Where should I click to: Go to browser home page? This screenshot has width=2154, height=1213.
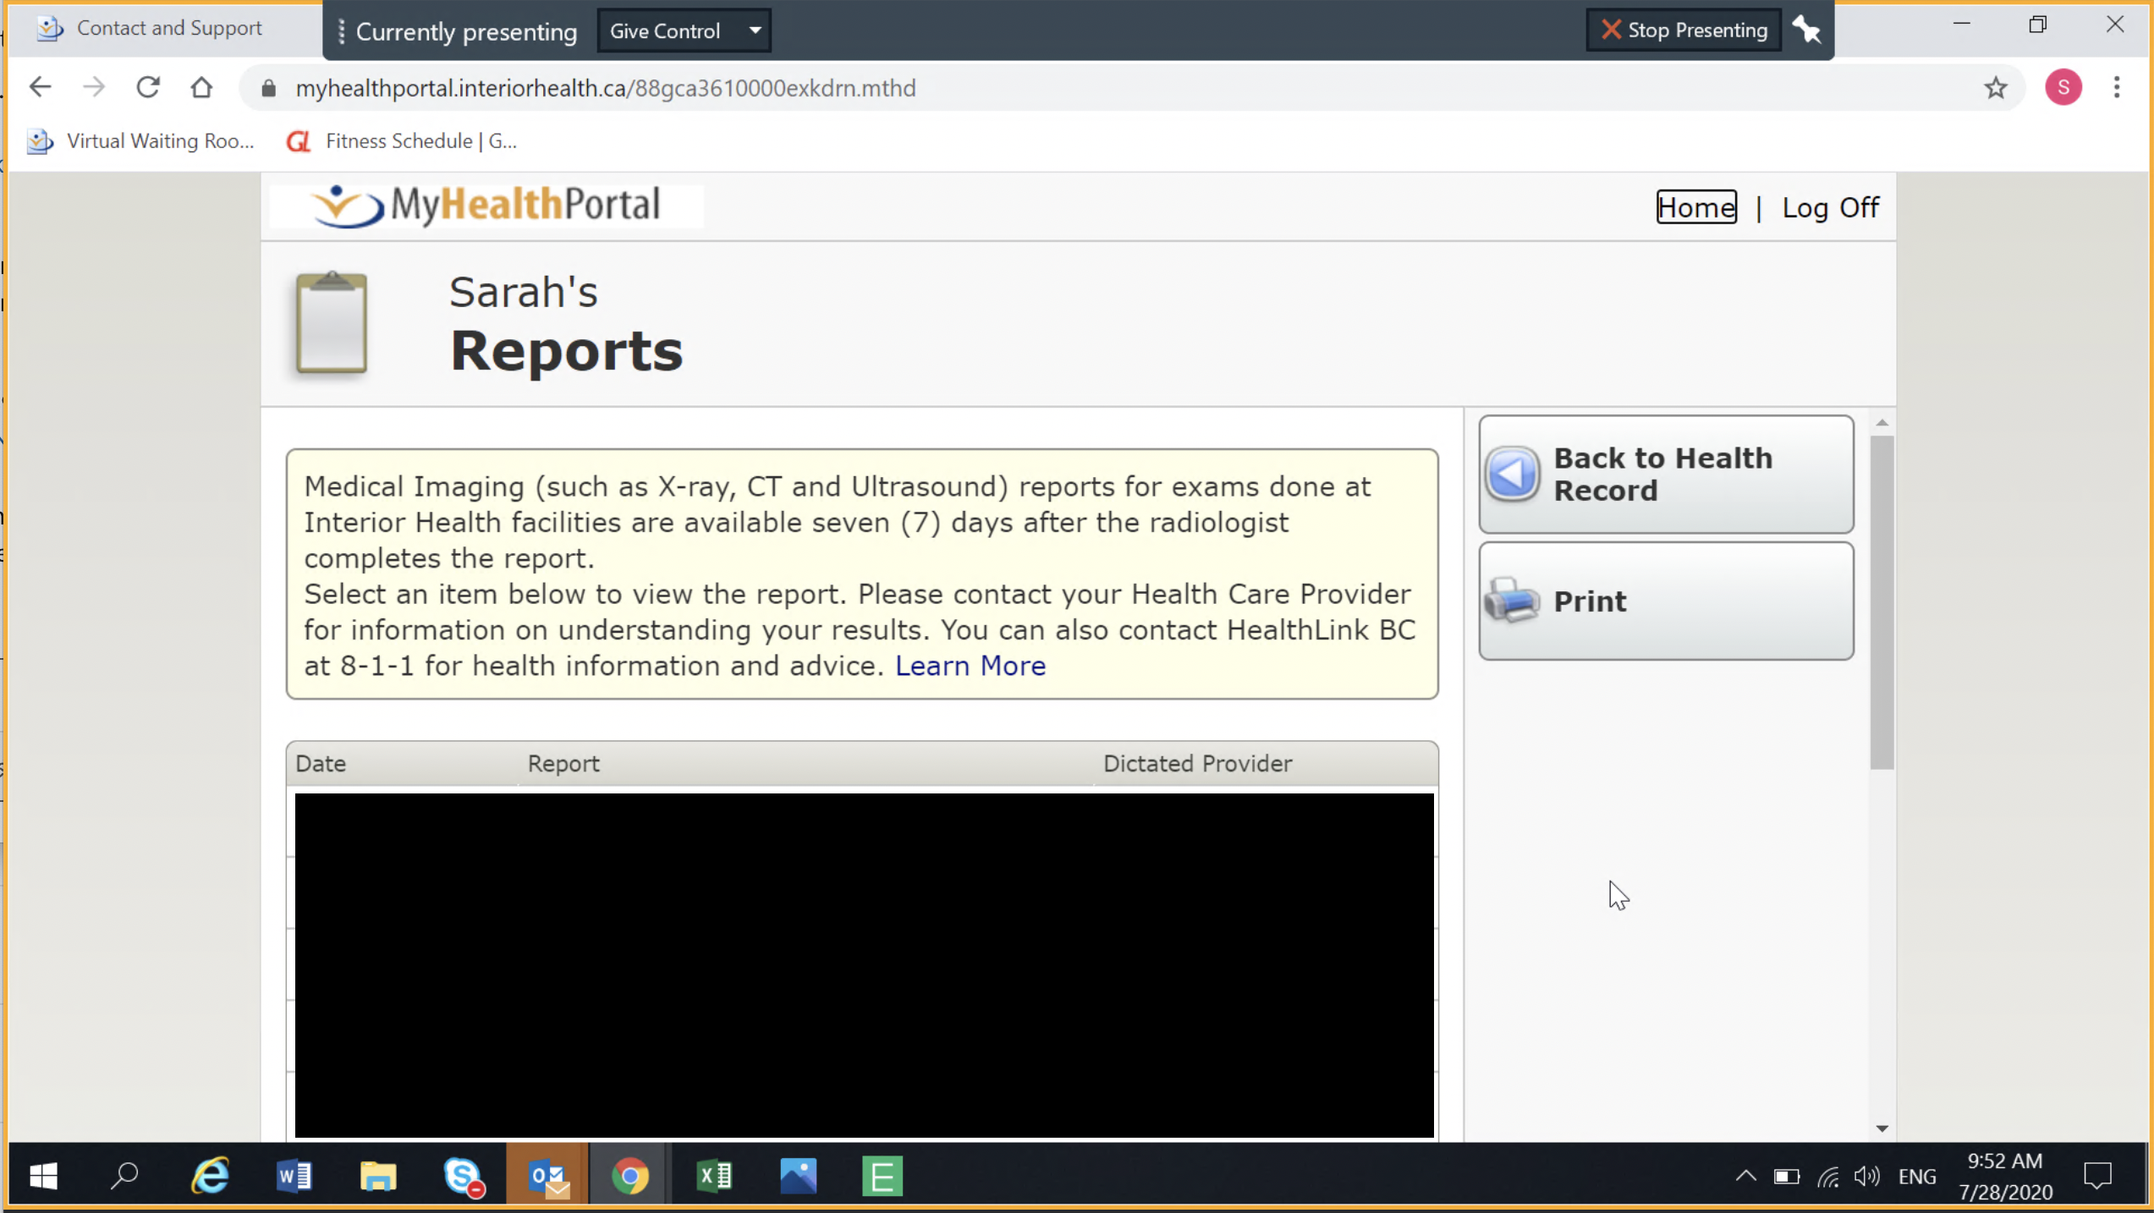point(201,88)
